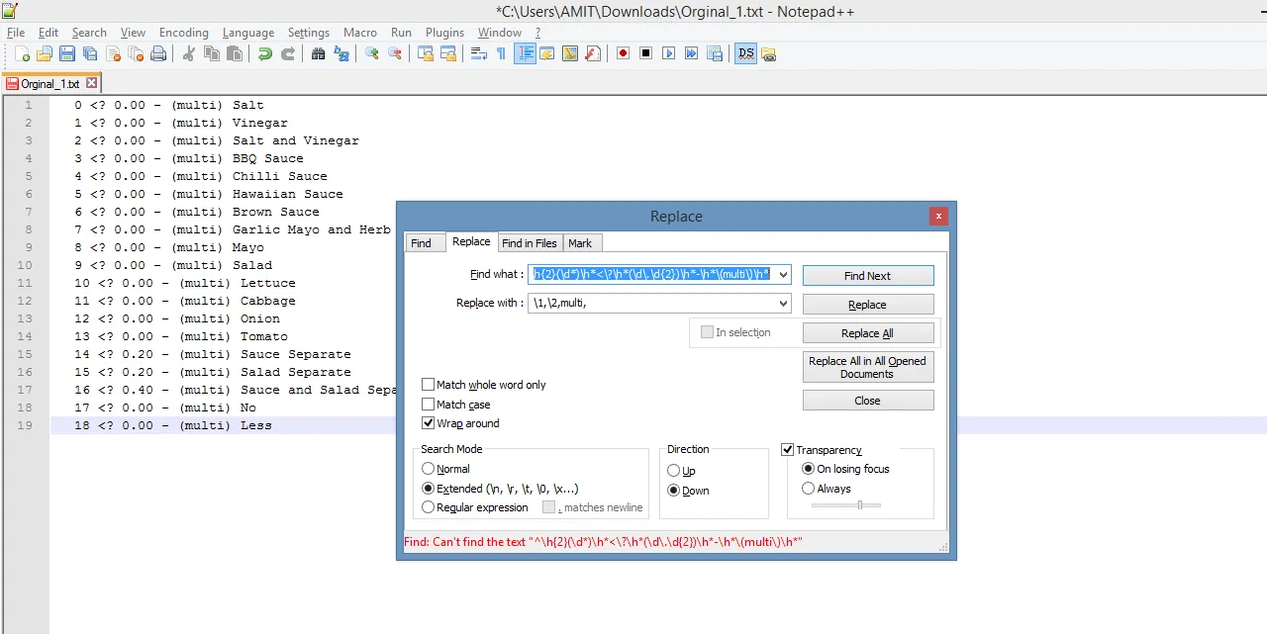Click Replace All in All Opened Documents
Screen dimensions: 1267x634
(868, 367)
